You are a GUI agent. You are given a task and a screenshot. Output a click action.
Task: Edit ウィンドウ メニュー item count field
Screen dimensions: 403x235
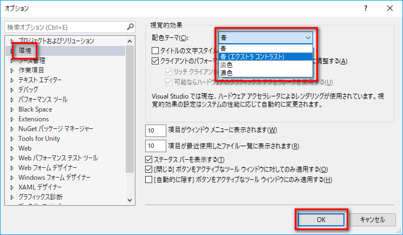[x=155, y=130]
